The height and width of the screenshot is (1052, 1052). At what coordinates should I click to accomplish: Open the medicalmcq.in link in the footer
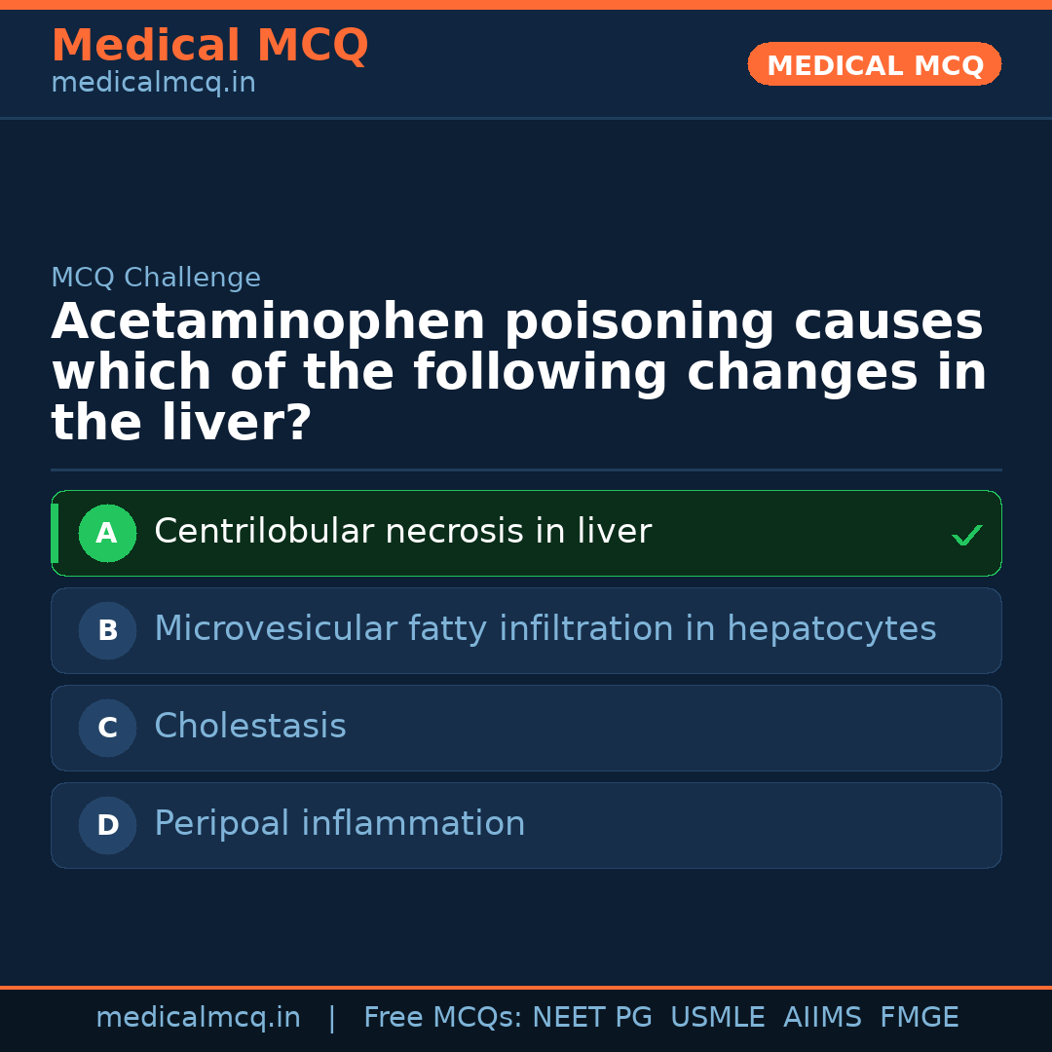pos(198,1018)
